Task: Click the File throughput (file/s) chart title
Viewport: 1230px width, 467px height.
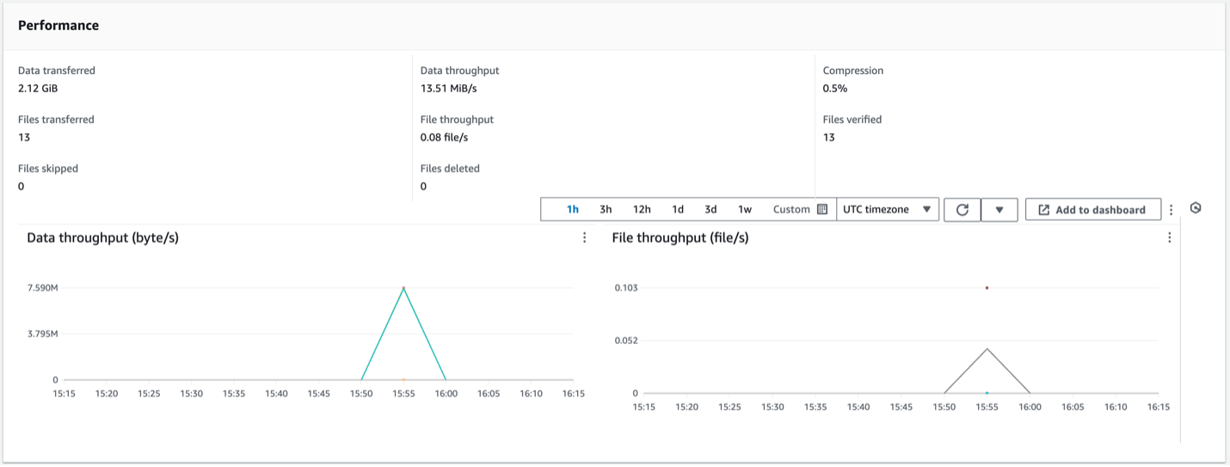Action: coord(680,237)
